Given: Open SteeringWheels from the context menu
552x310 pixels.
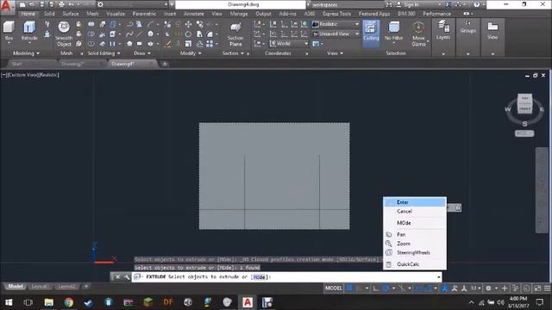Looking at the screenshot, I should [x=415, y=252].
